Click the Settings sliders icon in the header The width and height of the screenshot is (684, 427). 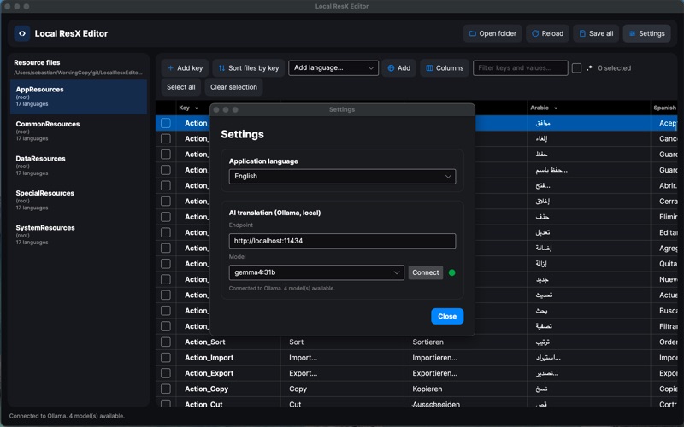[632, 33]
